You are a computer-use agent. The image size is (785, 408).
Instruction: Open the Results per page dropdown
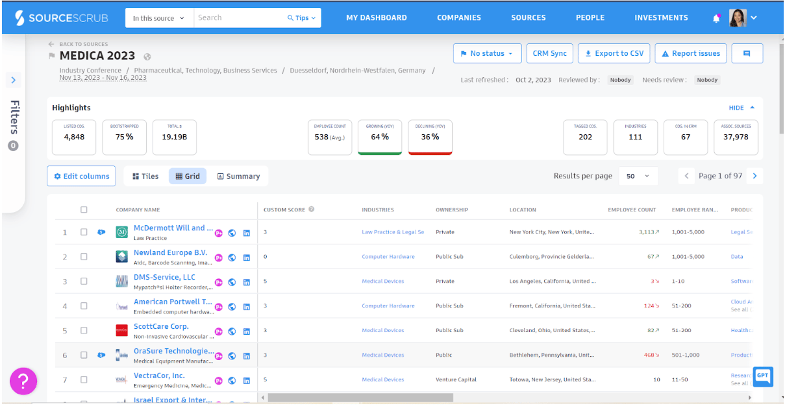[x=638, y=176]
